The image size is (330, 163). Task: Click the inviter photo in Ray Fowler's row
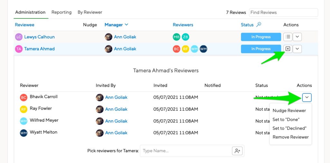coord(100,109)
